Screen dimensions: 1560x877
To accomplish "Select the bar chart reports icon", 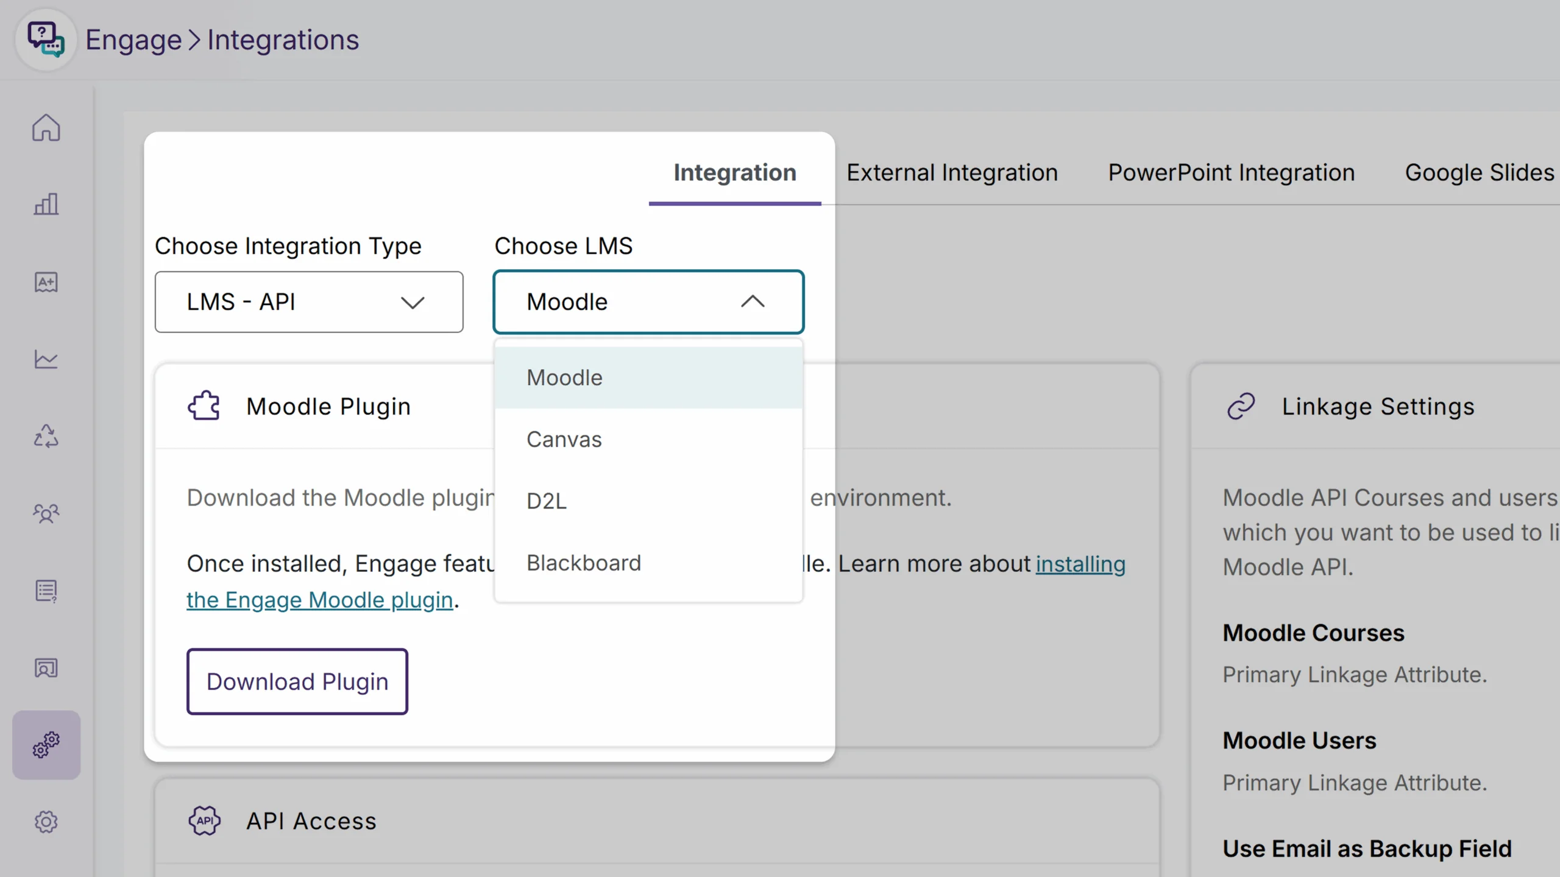I will [46, 205].
